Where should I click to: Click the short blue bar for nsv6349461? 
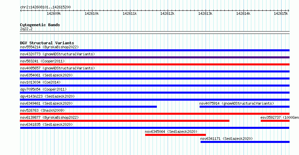point(88,107)
